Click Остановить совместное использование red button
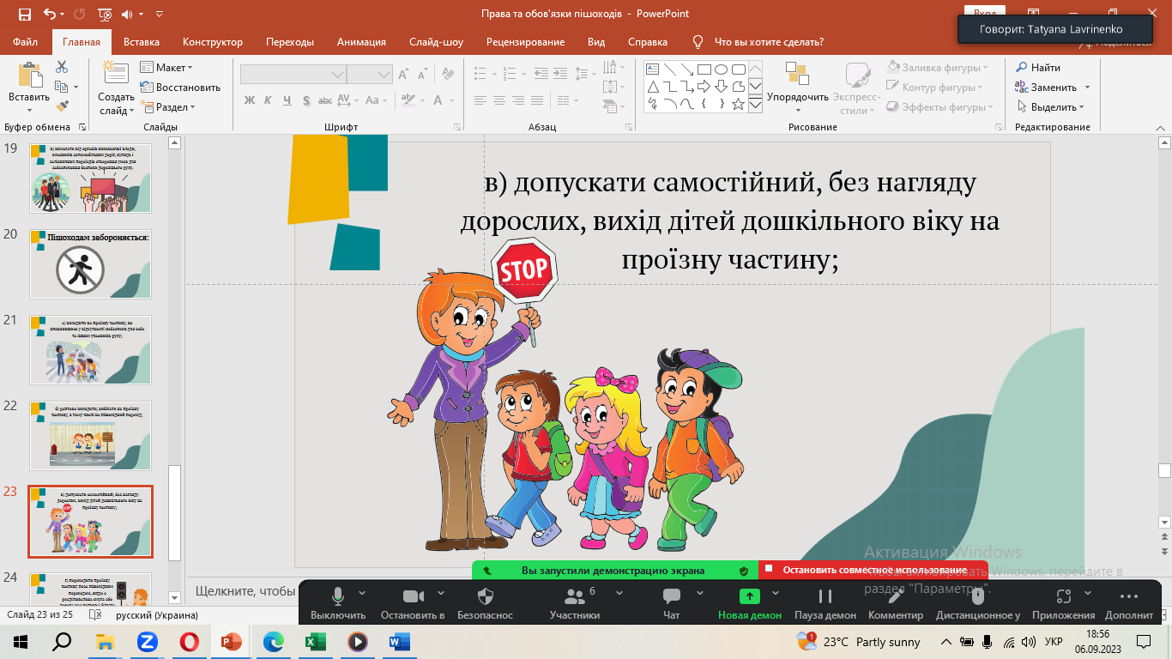Screen dimensions: 1172x659 (x=873, y=570)
